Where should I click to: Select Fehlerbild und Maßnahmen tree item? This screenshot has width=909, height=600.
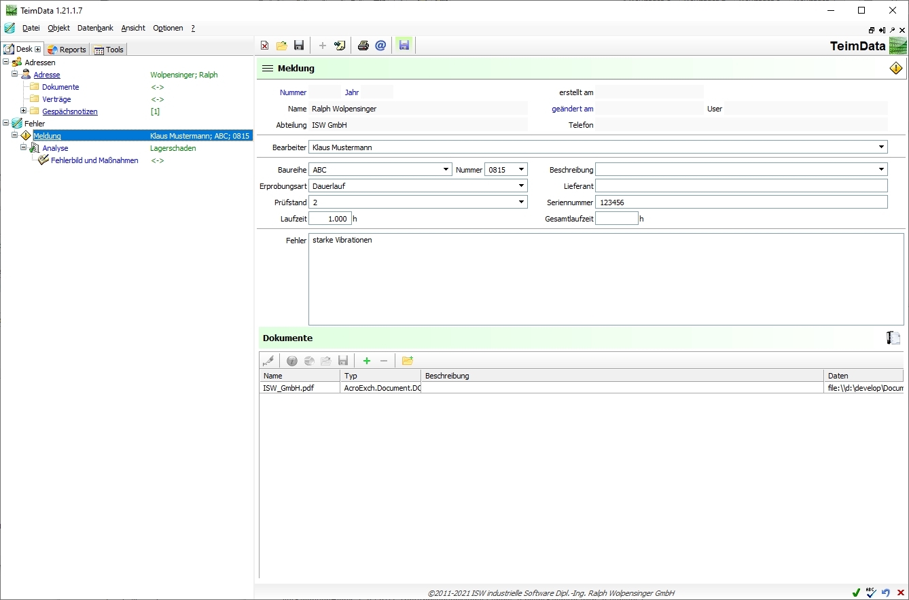(94, 160)
